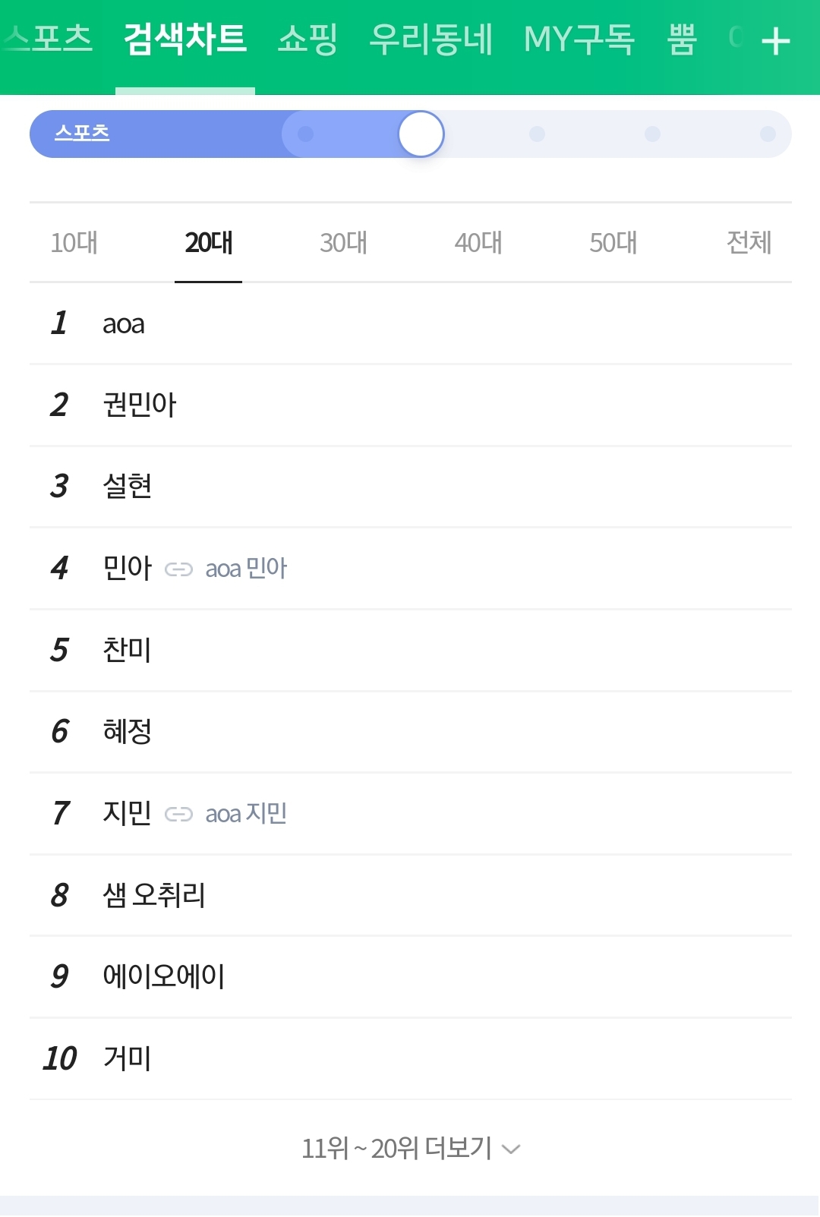Select the slider dot right of the knob
The image size is (820, 1217).
tap(537, 134)
